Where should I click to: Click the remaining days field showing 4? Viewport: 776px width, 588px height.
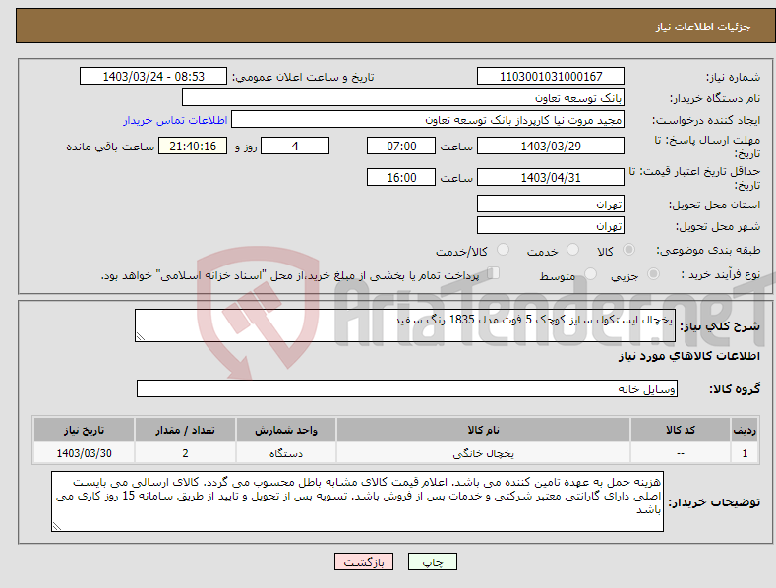(295, 146)
